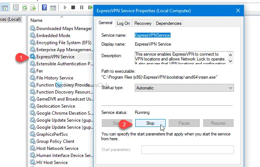This screenshot has height=167, width=260.
Task: Click Show/Hide Action Pane toolbar icon
Action: pos(53,8)
